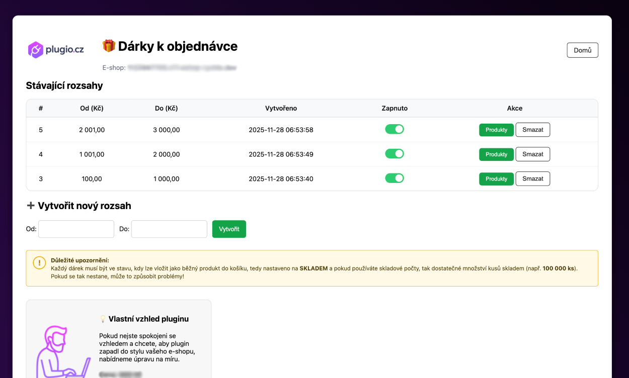Click the green Vytvořit button
Image resolution: width=629 pixels, height=378 pixels.
(229, 229)
